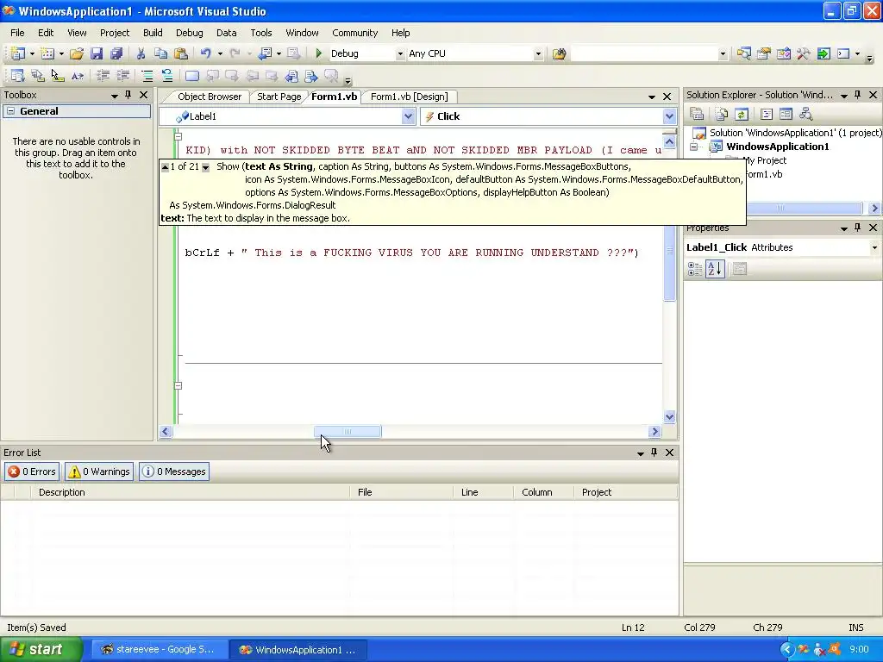Screen dimensions: 883x662
Task: Click the Find in Files binoculars icon
Action: (x=559, y=53)
